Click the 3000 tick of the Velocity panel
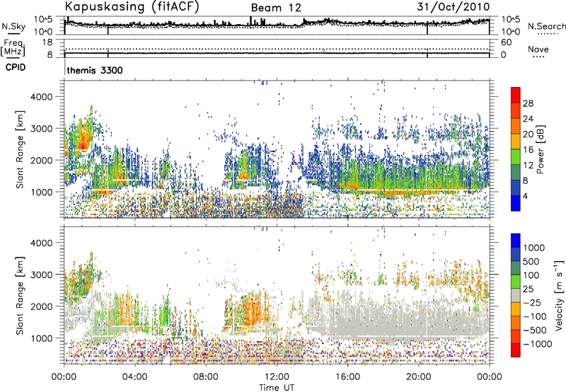 [41, 275]
